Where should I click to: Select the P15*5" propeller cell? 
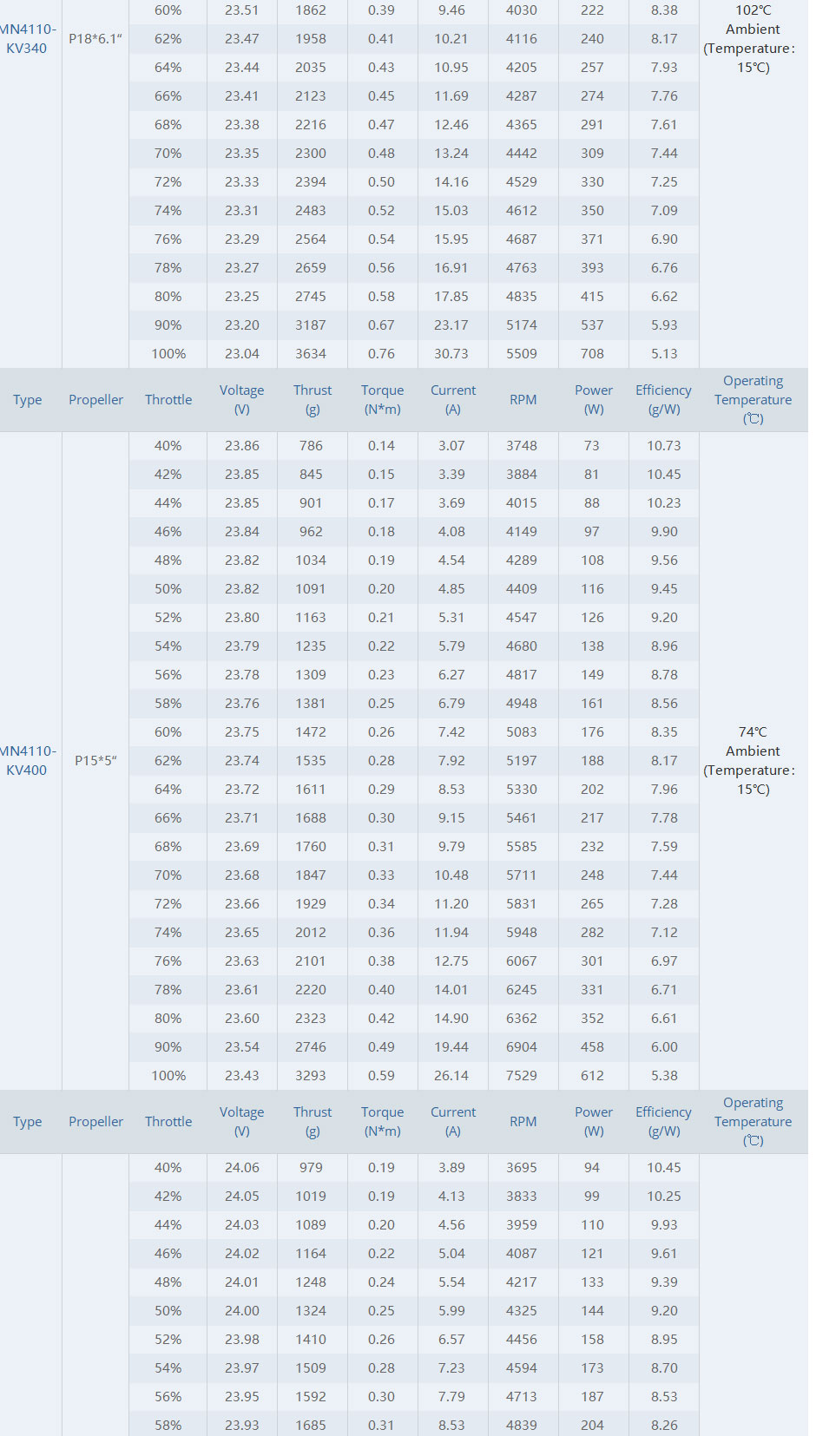95,761
